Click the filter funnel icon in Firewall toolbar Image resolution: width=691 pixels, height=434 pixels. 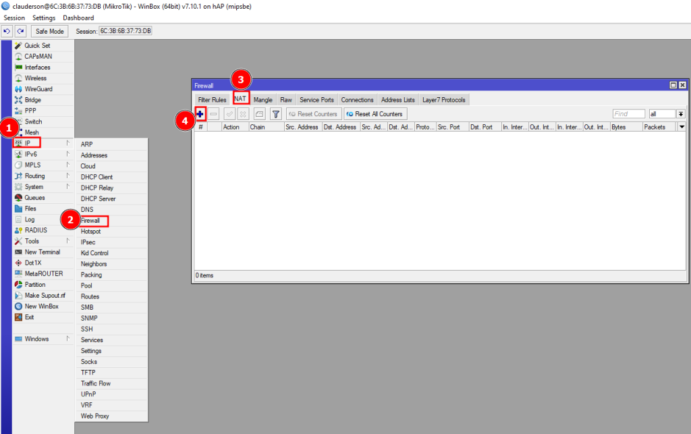[275, 114]
